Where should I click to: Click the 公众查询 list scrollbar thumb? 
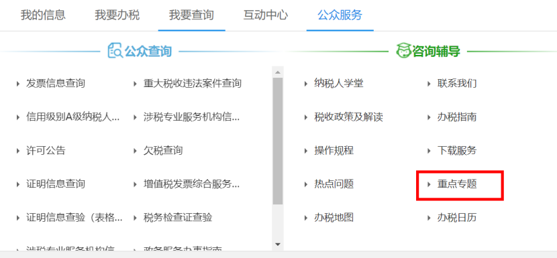278,141
